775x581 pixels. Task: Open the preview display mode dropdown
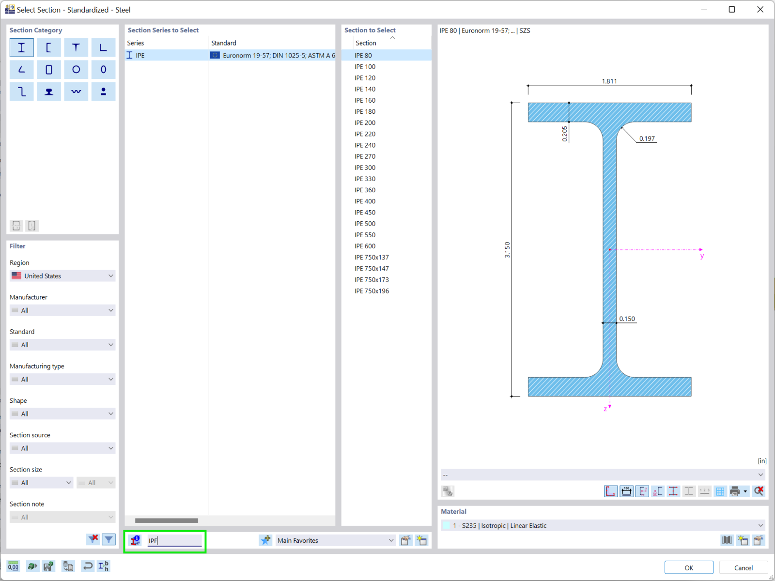click(x=603, y=474)
